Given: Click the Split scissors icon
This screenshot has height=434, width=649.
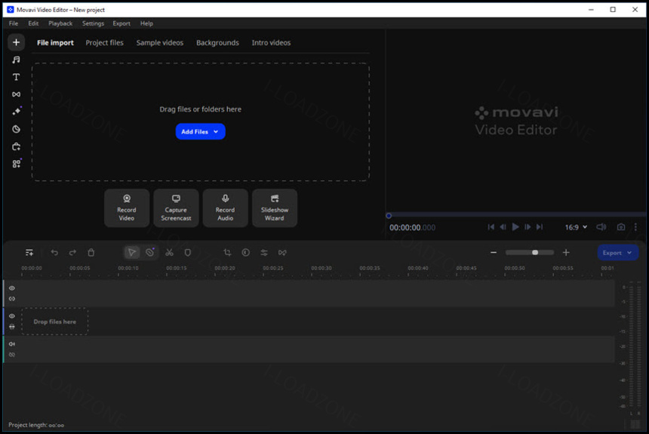Looking at the screenshot, I should [x=169, y=252].
